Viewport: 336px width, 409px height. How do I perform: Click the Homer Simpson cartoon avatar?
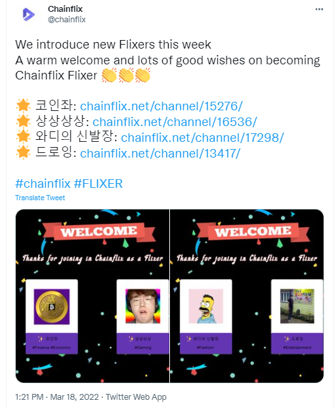tap(206, 306)
